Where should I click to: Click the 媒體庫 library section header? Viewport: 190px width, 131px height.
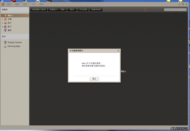click(15, 10)
